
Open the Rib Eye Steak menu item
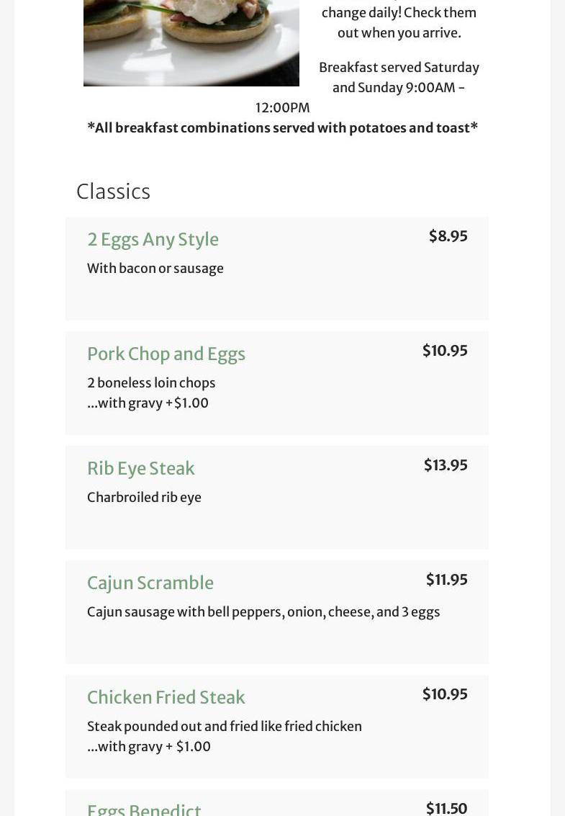click(x=141, y=468)
